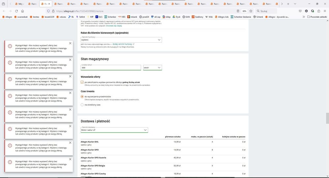Click the new tab plus icon
This screenshot has width=329, height=178.
click(x=288, y=4)
